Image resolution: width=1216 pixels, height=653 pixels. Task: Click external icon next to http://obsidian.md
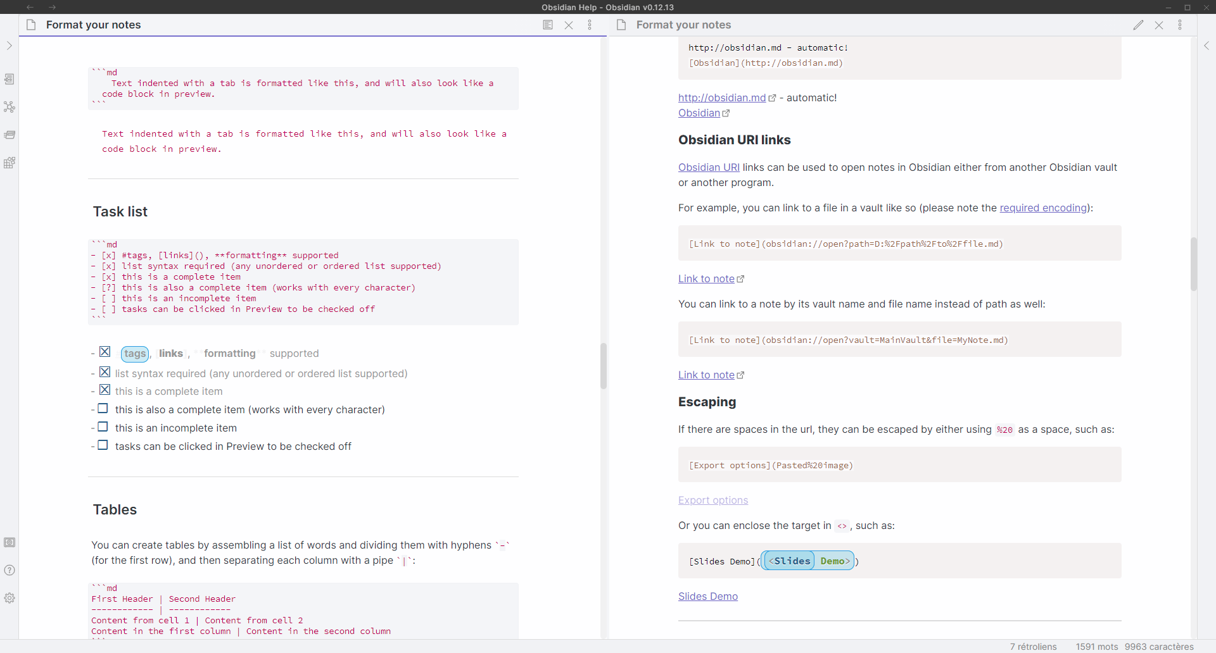click(772, 98)
